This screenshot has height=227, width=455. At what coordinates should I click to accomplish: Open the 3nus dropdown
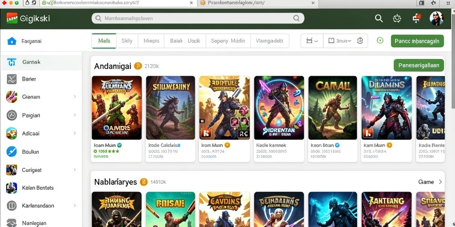(339, 41)
